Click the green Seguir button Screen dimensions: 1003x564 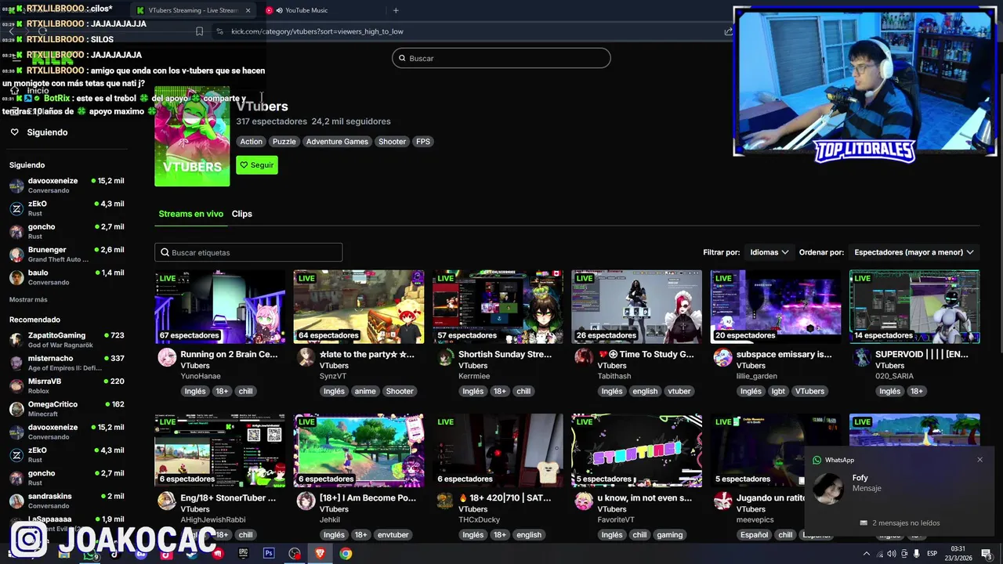[257, 165]
